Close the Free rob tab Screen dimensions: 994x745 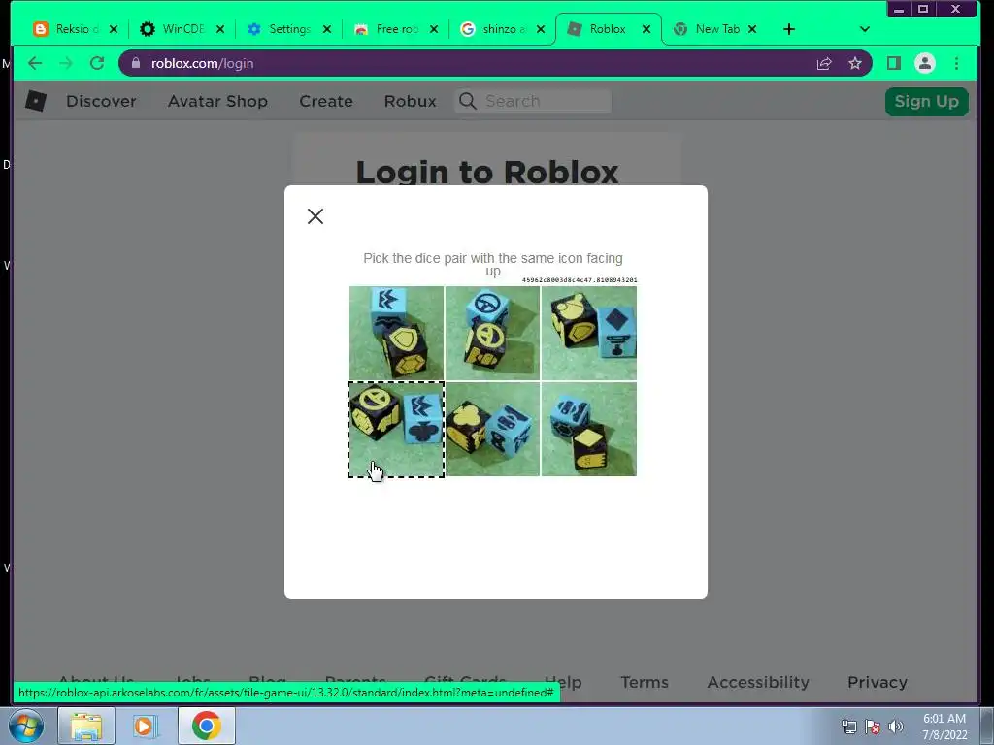(434, 29)
